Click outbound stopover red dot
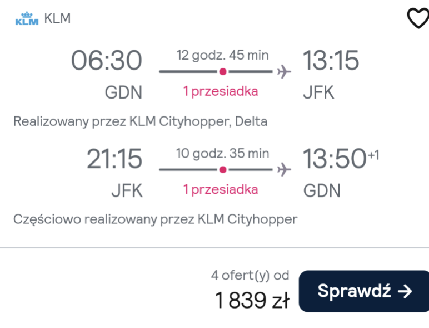This screenshot has height=328, width=429. click(x=223, y=72)
